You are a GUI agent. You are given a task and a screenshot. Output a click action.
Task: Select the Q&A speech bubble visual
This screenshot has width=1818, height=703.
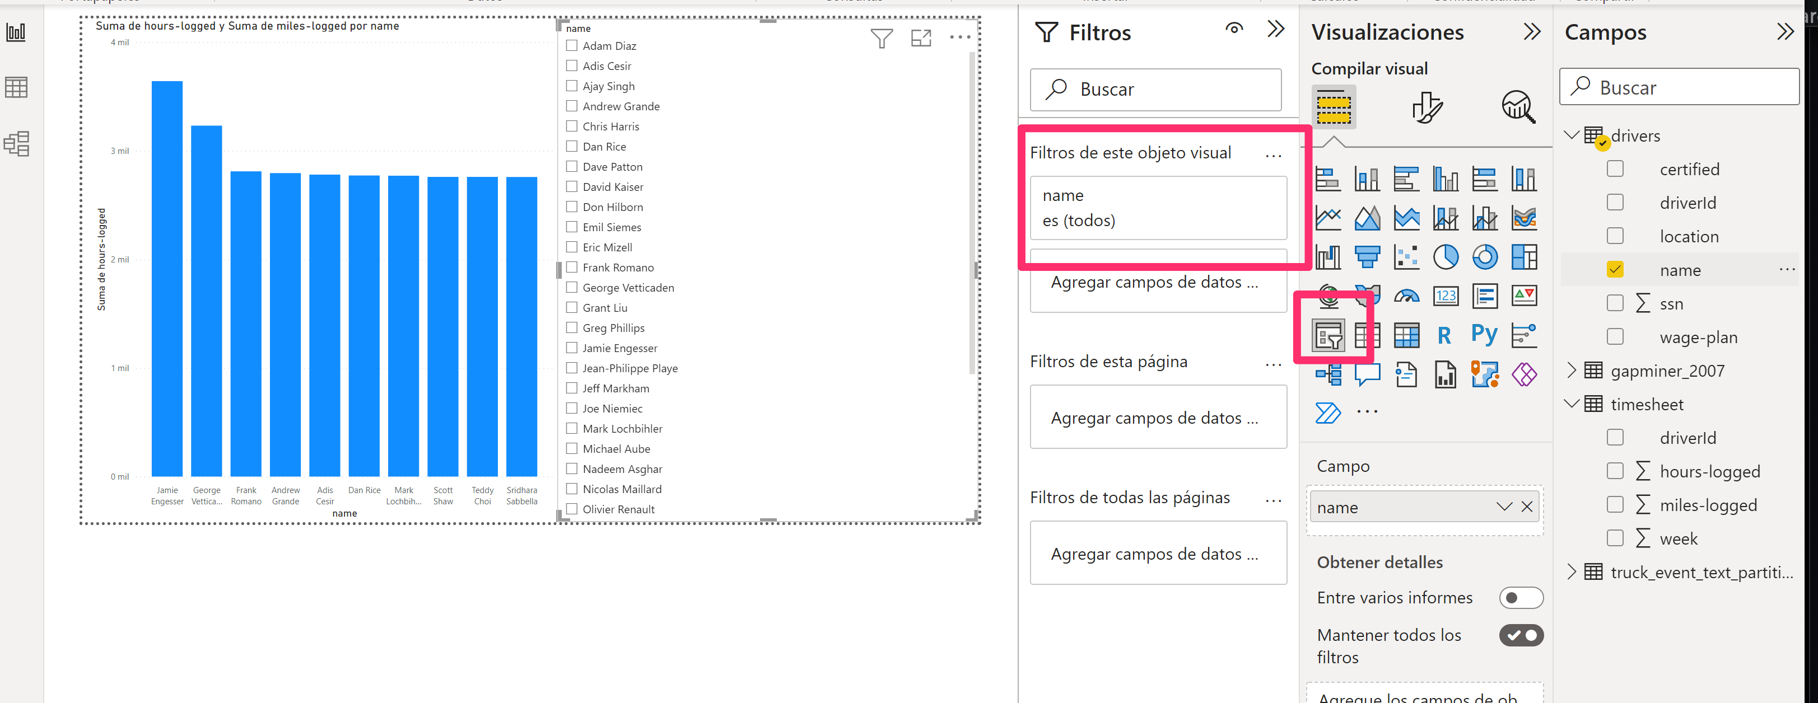[1367, 374]
